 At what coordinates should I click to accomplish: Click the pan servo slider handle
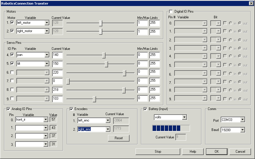(x=104, y=55)
